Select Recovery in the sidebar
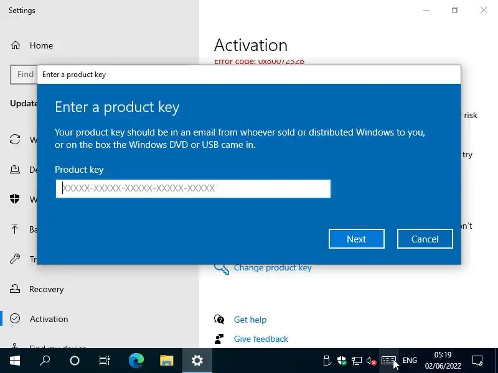Screen dimensions: 498x373 [x=46, y=289]
